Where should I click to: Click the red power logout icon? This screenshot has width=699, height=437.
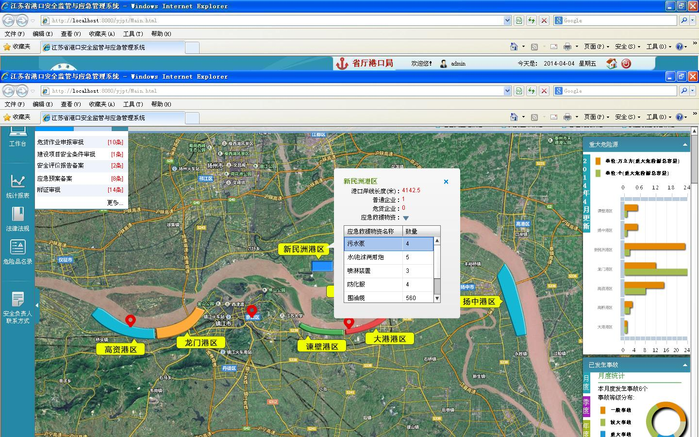click(x=626, y=64)
